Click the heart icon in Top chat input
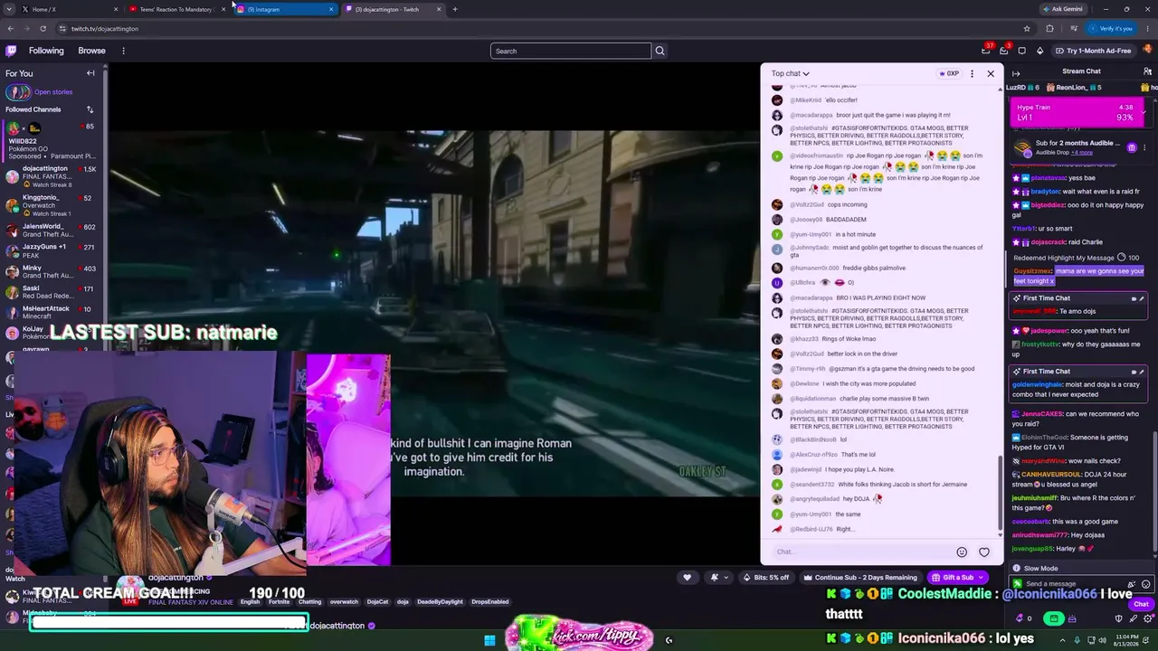 [x=984, y=552]
